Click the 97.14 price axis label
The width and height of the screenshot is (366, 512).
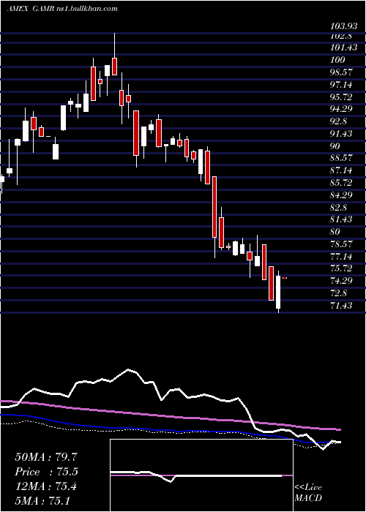(342, 85)
